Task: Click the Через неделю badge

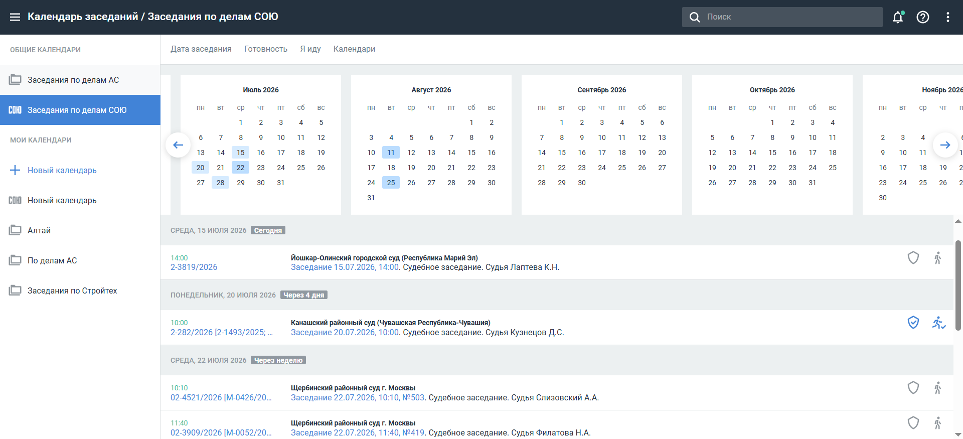Action: click(278, 360)
